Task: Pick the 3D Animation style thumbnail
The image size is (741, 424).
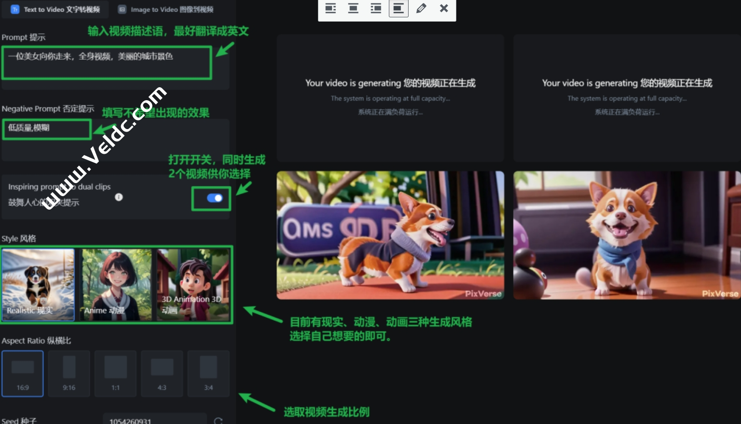Action: [194, 285]
